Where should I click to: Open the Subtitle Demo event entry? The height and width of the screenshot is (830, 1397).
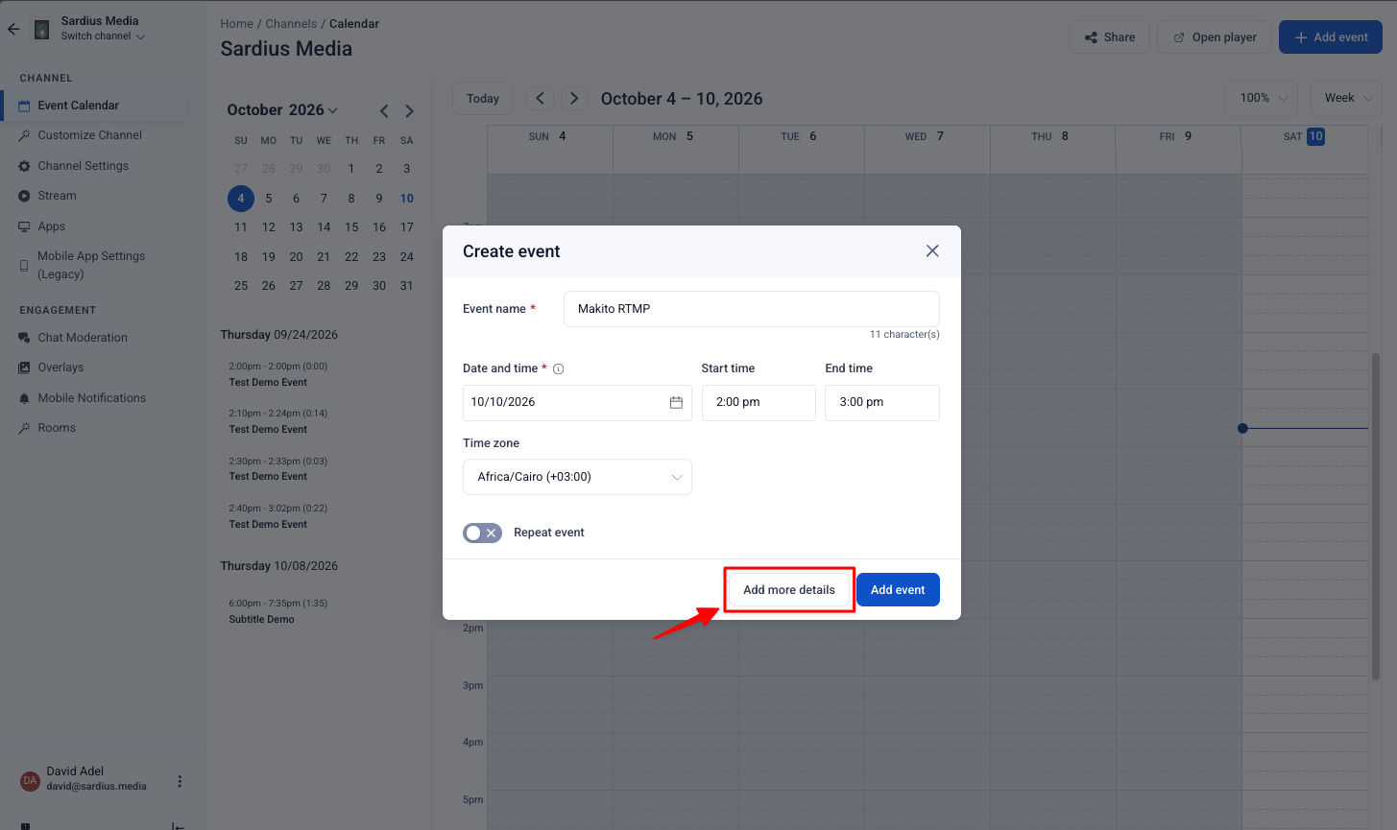278,611
